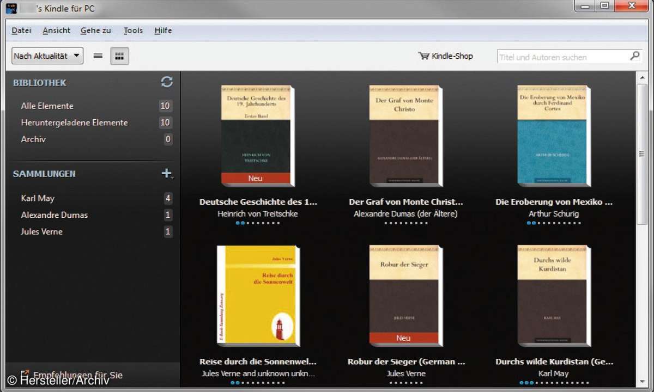Screen dimensions: 654x392
Task: Add a new collection with plus icon
Action: coord(167,174)
